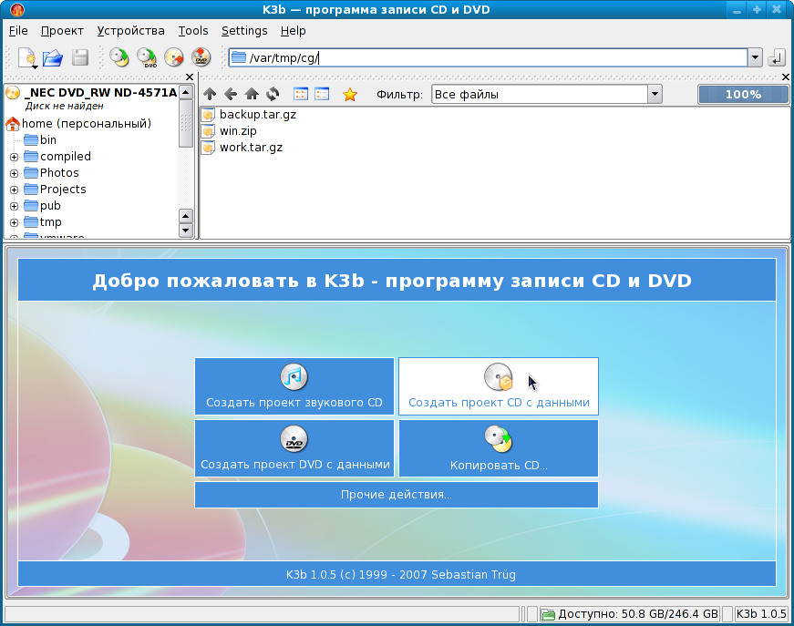Expand the tmp folder
The width and height of the screenshot is (794, 626).
coord(15,222)
